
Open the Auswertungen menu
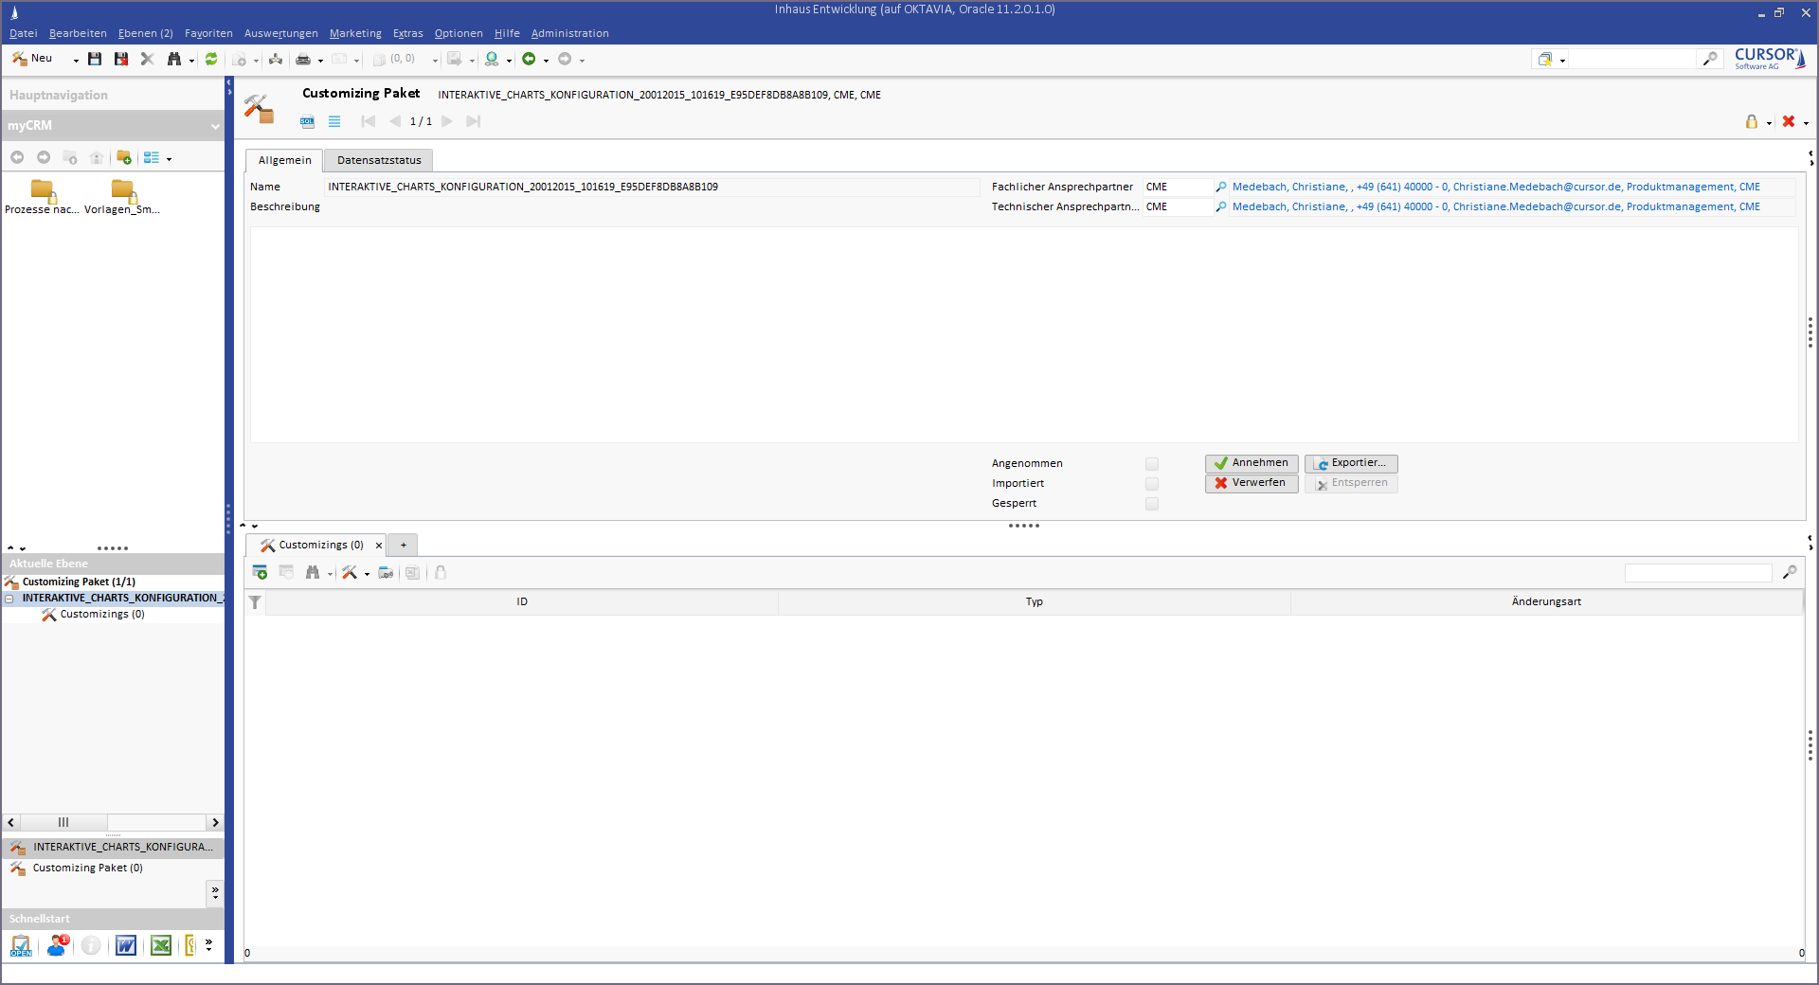click(280, 33)
